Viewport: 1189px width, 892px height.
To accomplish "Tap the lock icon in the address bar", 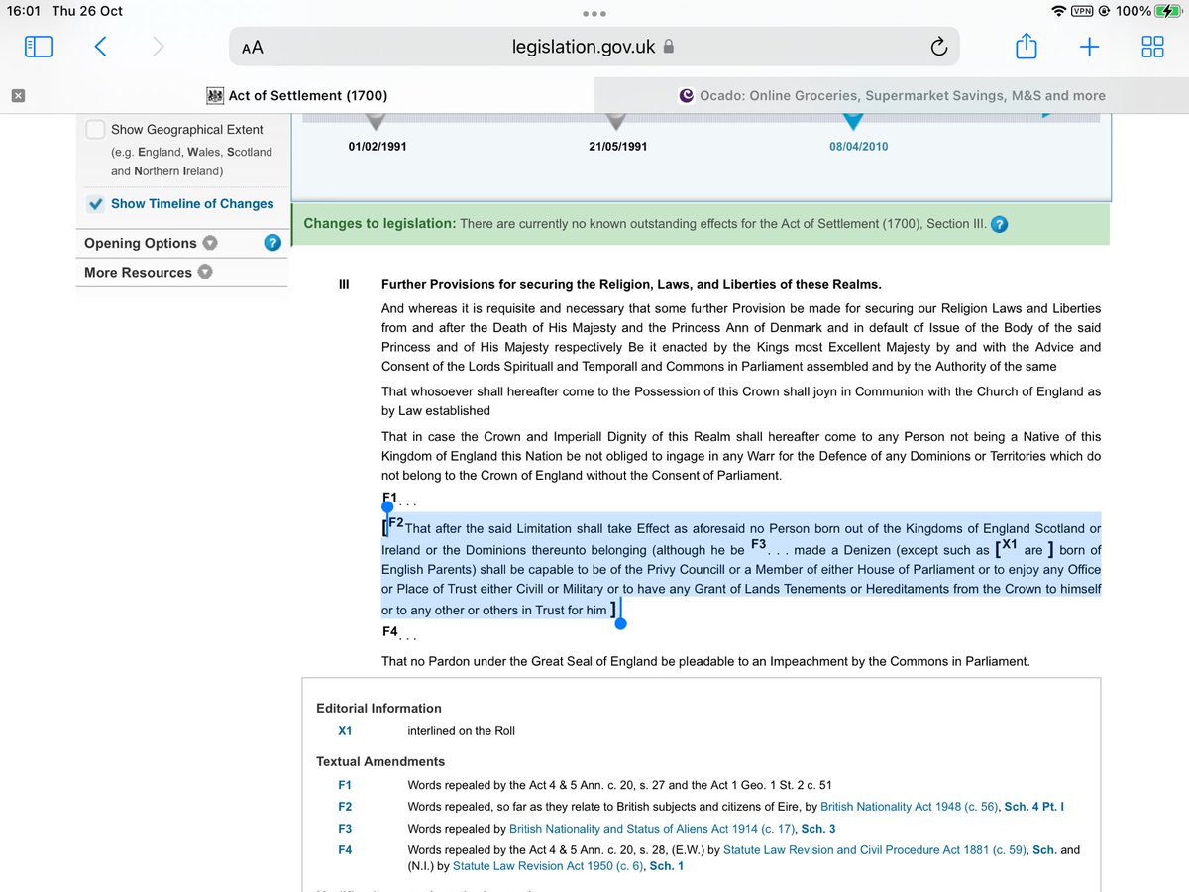I will coord(668,47).
